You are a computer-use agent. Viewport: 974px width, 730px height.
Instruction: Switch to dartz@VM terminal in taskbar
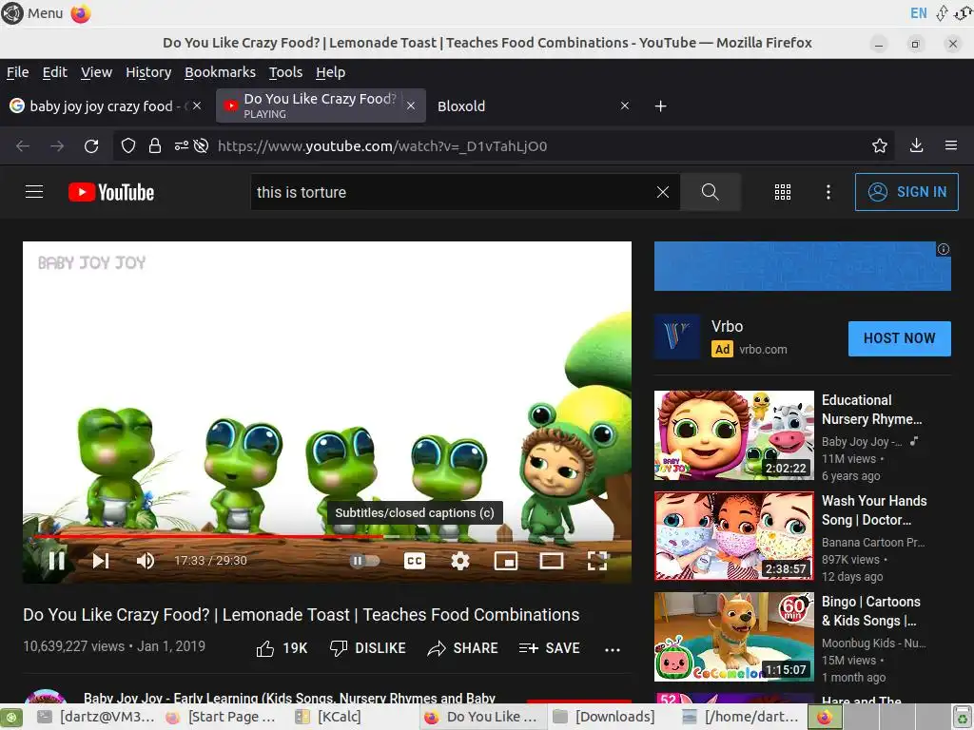(x=96, y=717)
